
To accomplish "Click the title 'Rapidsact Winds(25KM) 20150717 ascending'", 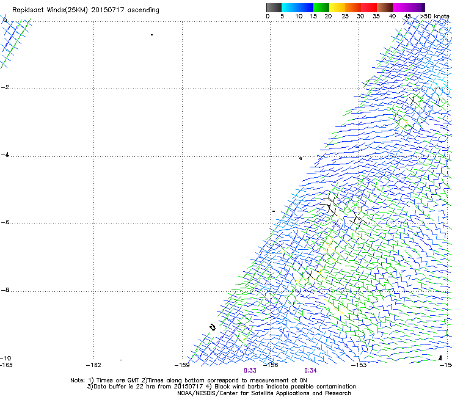I will (x=86, y=10).
